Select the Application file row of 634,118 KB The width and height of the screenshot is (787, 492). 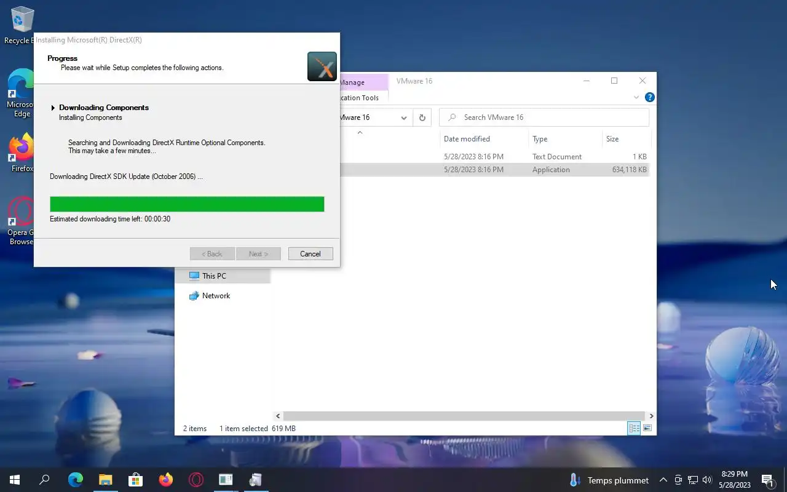point(495,170)
